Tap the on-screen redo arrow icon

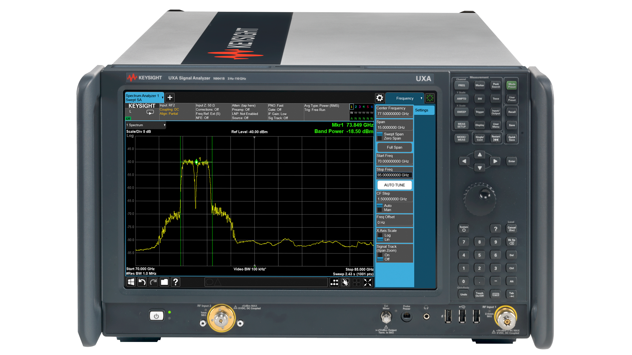point(153,282)
